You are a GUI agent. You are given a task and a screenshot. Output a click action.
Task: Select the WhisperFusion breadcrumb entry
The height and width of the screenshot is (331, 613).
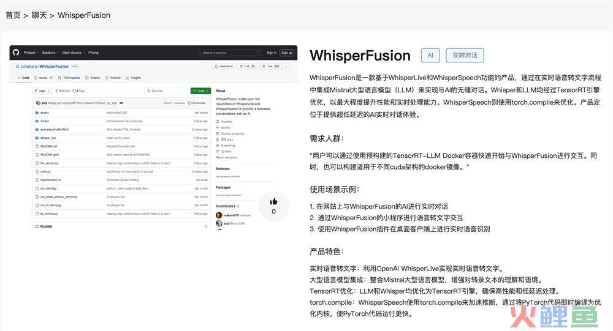84,15
